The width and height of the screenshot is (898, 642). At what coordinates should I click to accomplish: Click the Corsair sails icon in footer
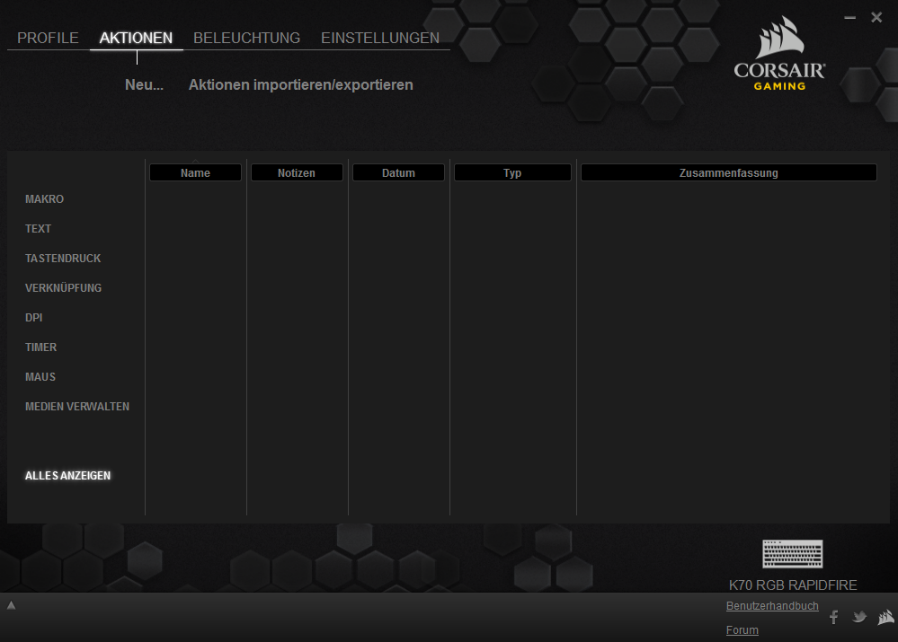885,617
